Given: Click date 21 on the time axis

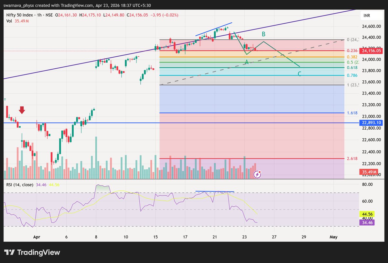Looking at the screenshot, I should [215, 237].
